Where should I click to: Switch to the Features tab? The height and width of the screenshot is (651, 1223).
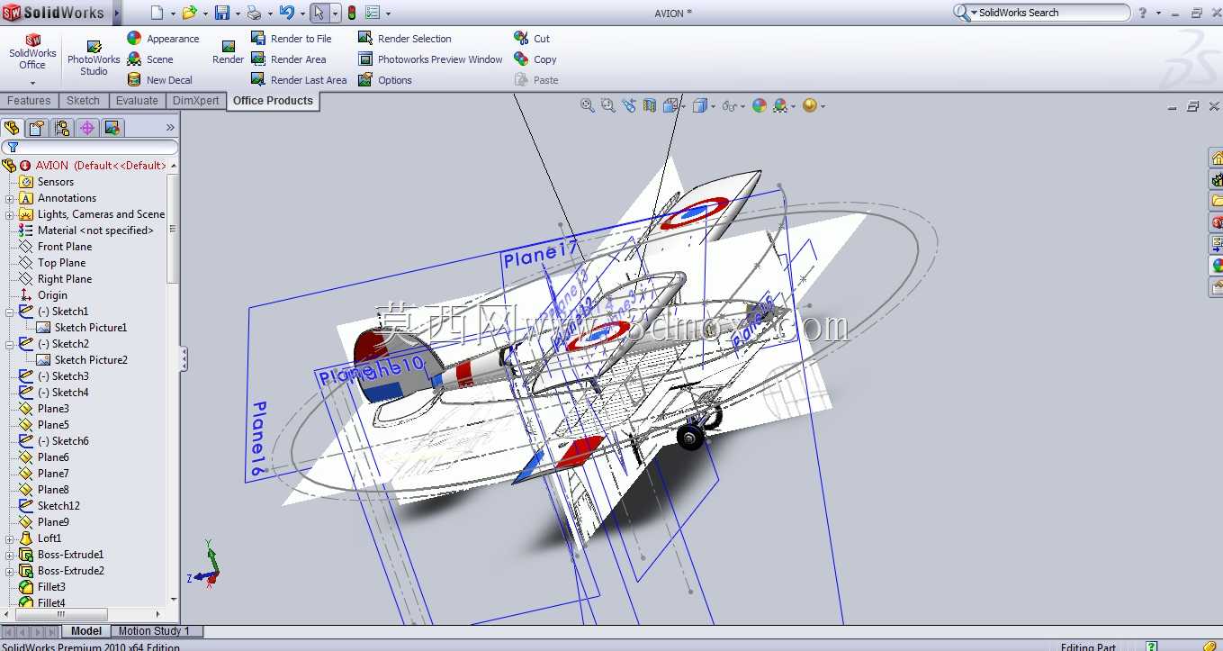pyautogui.click(x=29, y=101)
